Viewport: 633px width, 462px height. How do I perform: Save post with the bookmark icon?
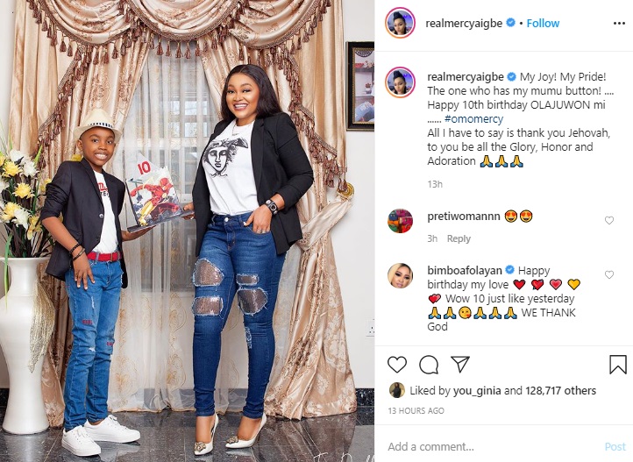618,365
